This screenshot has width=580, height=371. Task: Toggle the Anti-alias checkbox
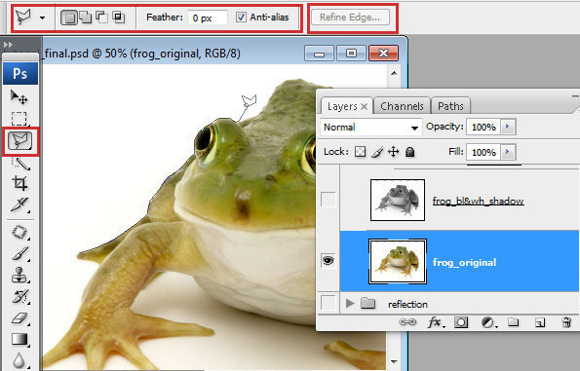tap(241, 17)
